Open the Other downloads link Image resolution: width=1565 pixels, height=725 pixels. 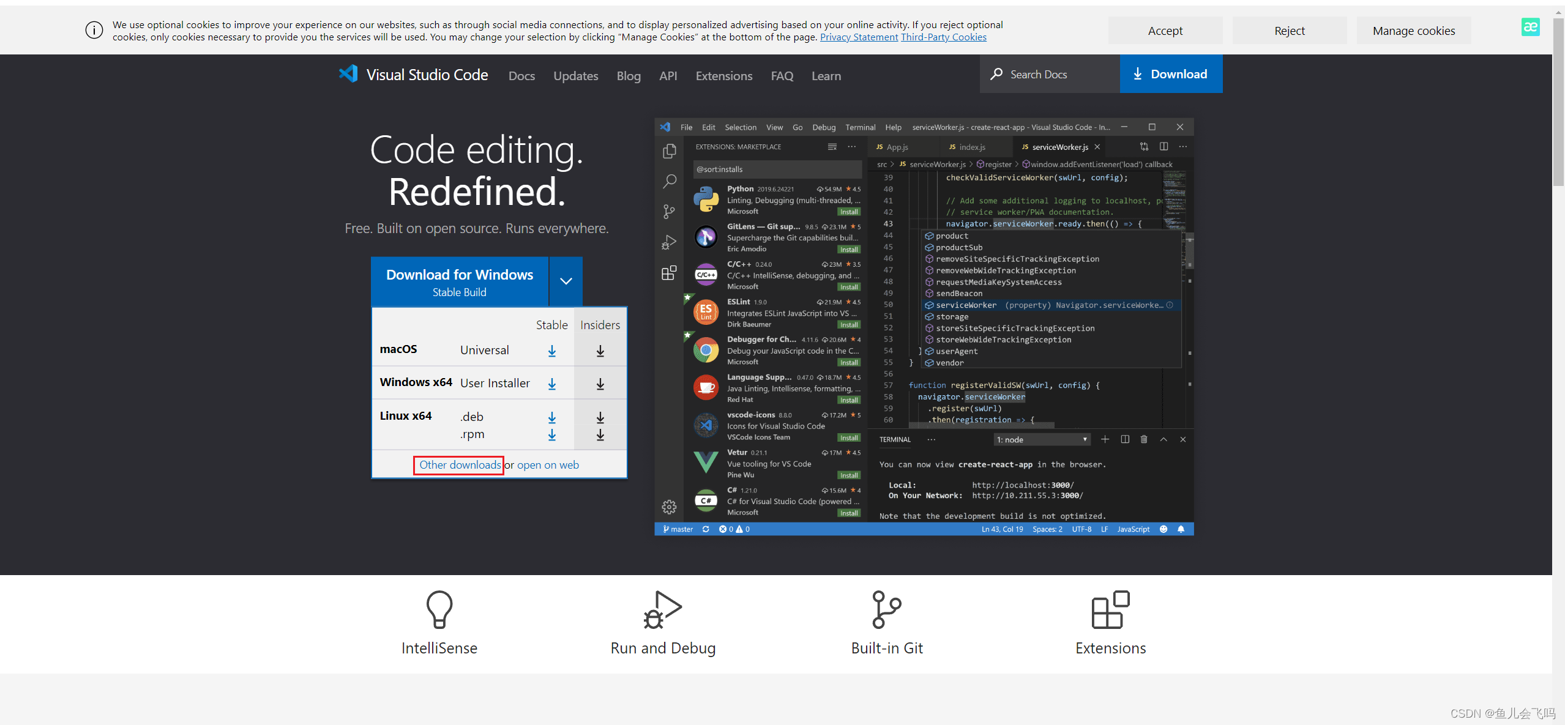click(460, 465)
